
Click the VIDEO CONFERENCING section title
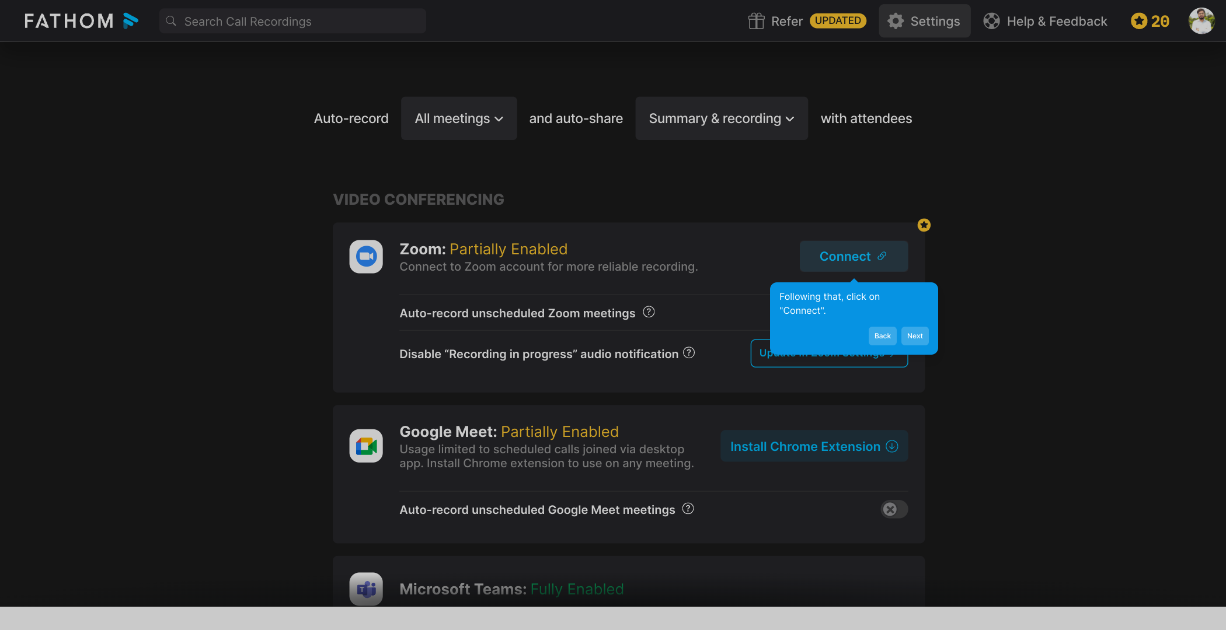point(419,199)
